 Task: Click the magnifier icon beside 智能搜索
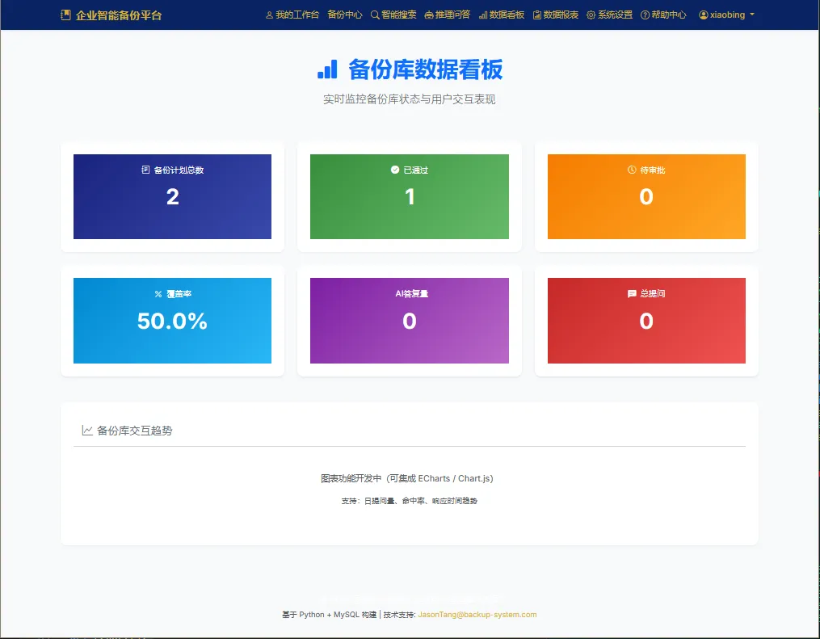click(375, 15)
